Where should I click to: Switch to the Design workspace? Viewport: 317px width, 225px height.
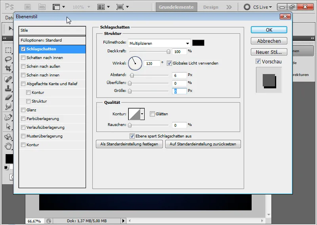(x=211, y=7)
